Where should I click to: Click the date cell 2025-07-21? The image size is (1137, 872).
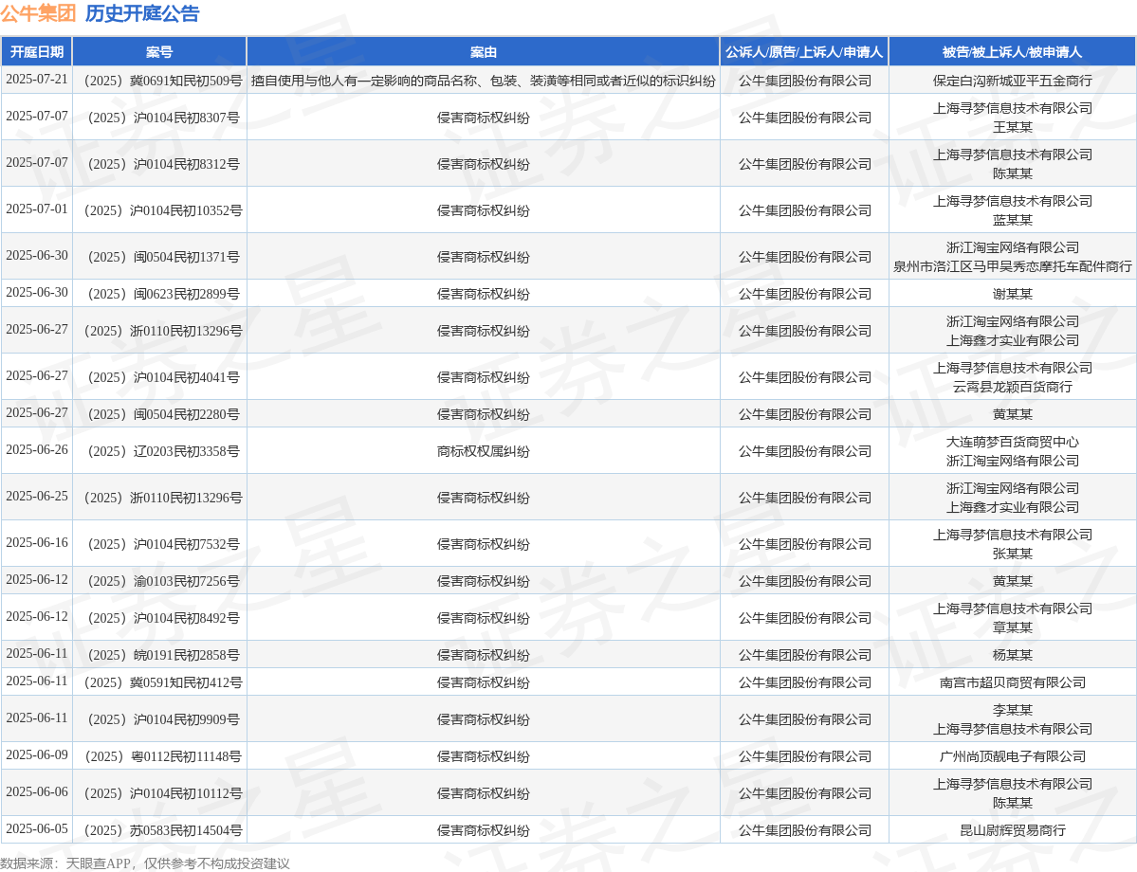pyautogui.click(x=37, y=80)
